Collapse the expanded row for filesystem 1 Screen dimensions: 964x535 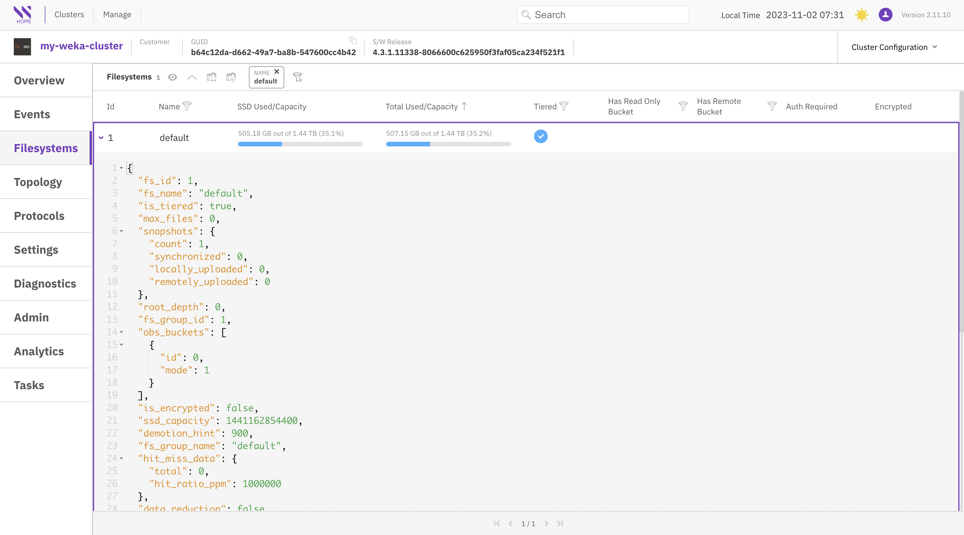tap(101, 138)
